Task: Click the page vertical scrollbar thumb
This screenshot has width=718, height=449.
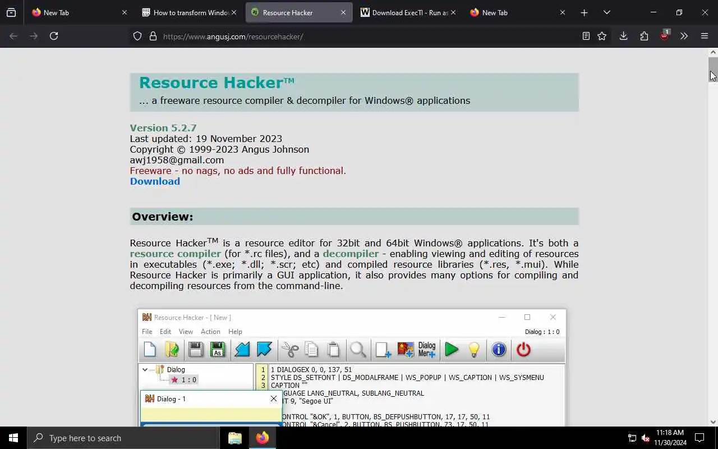Action: point(713,70)
